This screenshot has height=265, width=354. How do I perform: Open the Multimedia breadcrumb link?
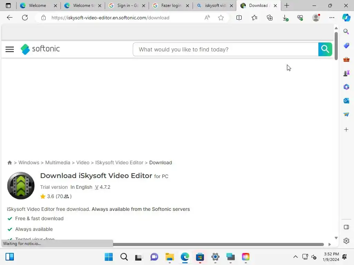58,163
